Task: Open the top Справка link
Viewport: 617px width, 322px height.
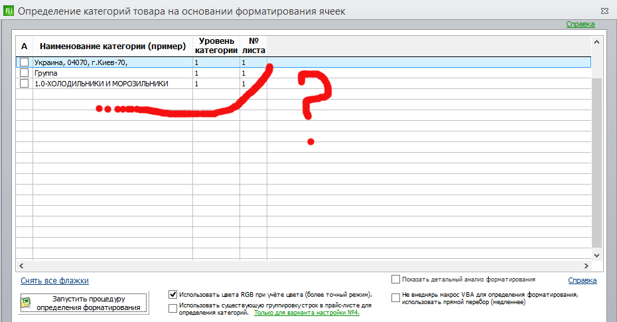Action: click(581, 24)
